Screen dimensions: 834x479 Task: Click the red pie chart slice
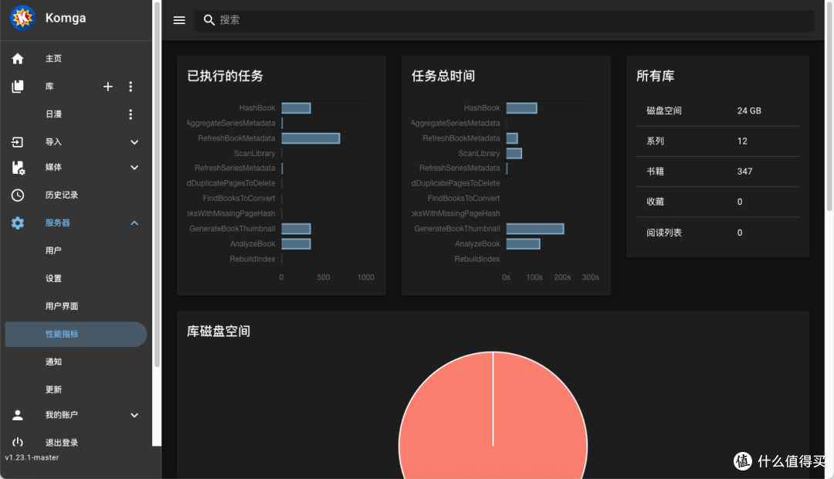pos(493,415)
